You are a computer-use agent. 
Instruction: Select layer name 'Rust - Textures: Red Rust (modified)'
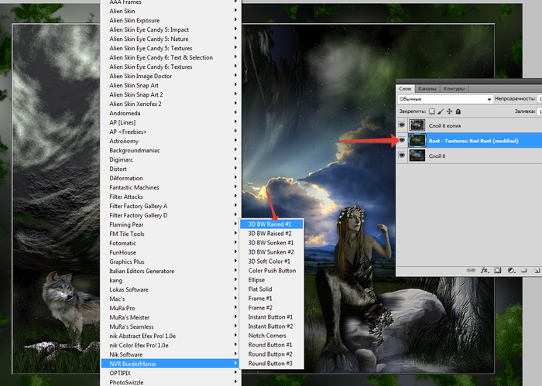(474, 141)
